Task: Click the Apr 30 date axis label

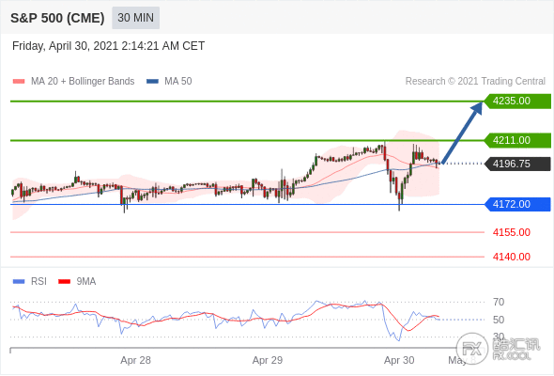Action: tap(399, 360)
